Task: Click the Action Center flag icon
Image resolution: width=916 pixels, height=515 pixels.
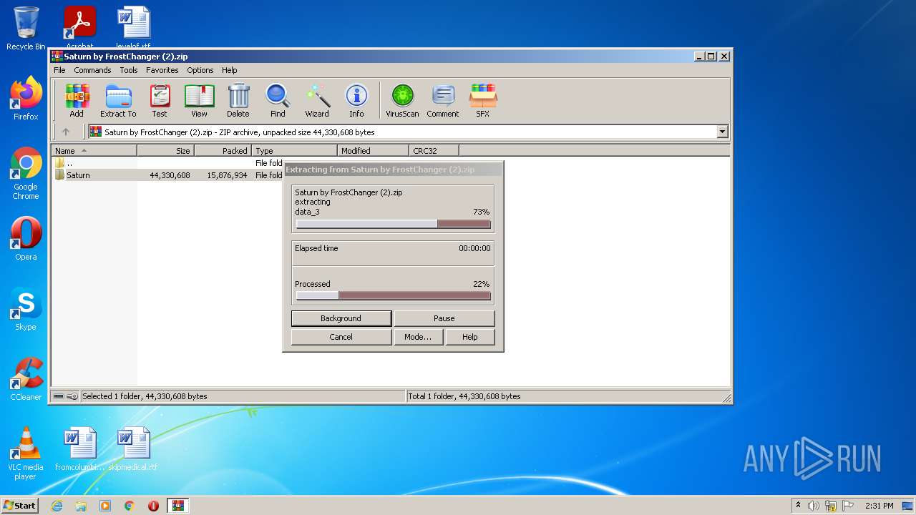Action: [x=849, y=506]
